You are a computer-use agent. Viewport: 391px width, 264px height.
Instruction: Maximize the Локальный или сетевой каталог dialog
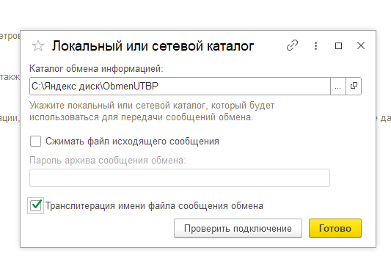(338, 46)
